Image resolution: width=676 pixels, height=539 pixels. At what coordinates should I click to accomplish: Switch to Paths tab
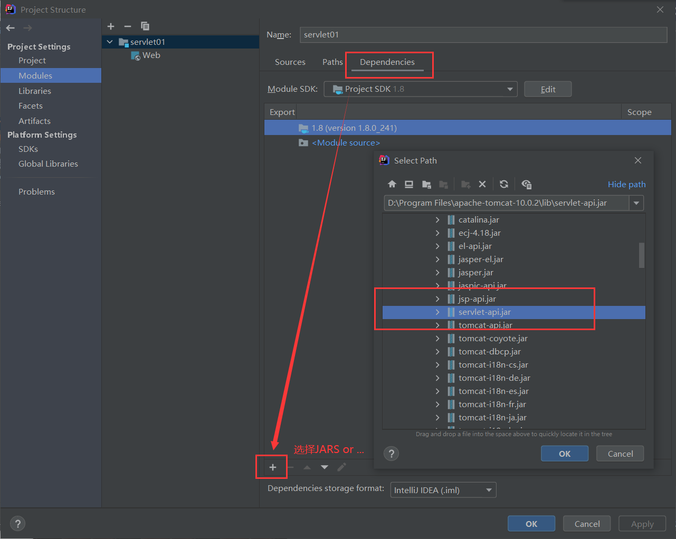[x=332, y=62]
